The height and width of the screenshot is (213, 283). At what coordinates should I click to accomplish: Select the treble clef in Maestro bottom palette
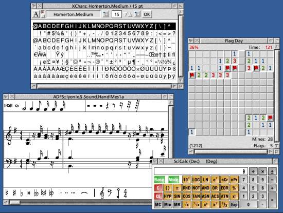click(x=102, y=193)
